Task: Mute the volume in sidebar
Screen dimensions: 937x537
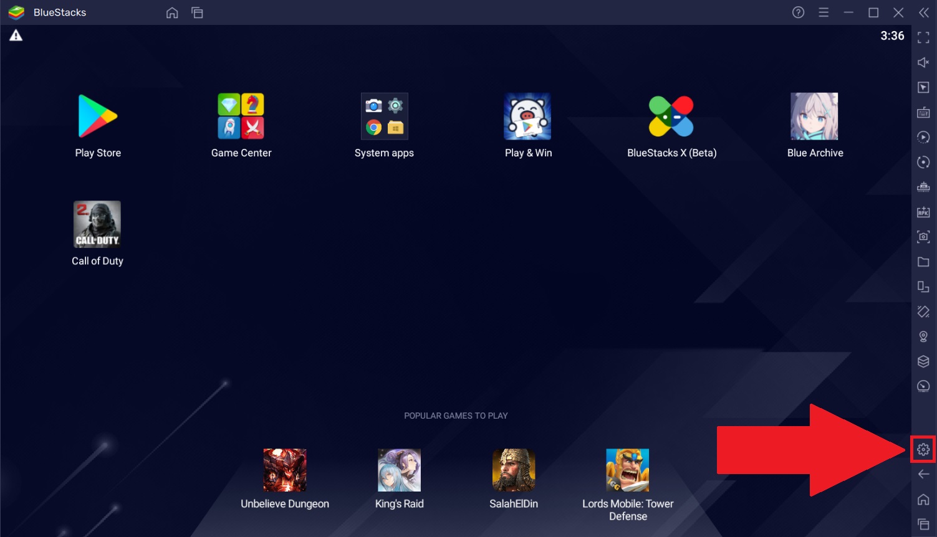Action: [x=923, y=62]
